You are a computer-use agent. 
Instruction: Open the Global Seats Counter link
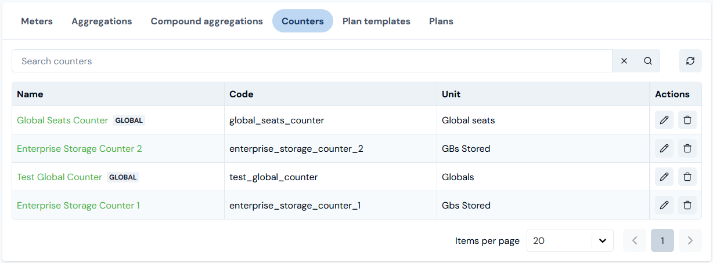point(62,120)
